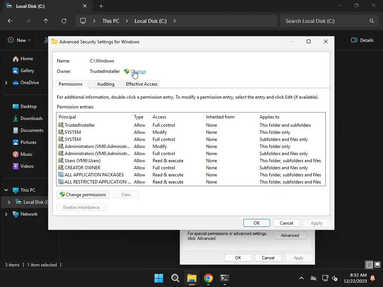Refresh the Local Disk (C:) folder
Screen dimensions: 383x287
tap(64, 21)
